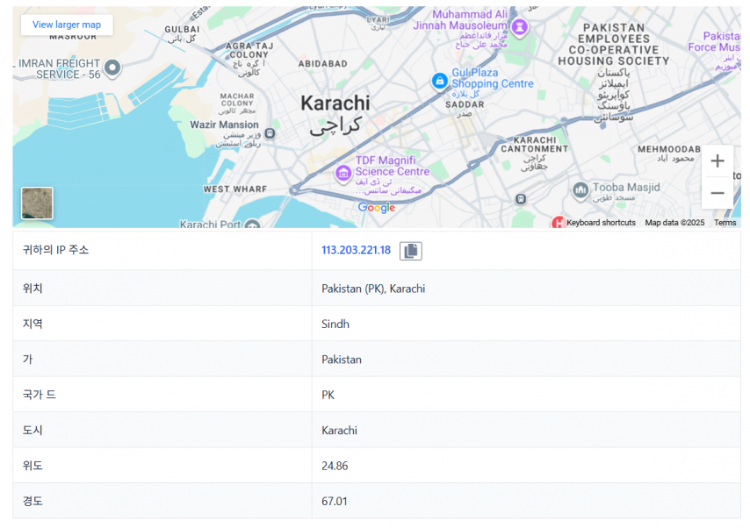
Task: Click the Muhammad Ali Jinnah Mausoleum pin
Action: (x=520, y=27)
